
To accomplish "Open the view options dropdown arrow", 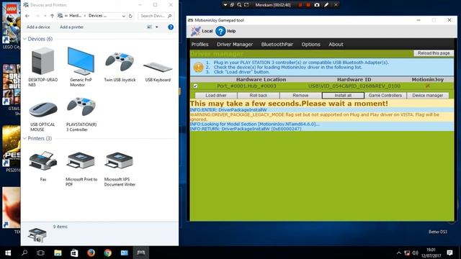I will tap(157, 27).
